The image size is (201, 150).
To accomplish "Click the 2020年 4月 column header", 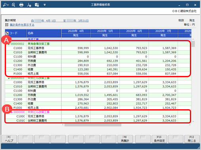I will pyautogui.click(x=76, y=31).
